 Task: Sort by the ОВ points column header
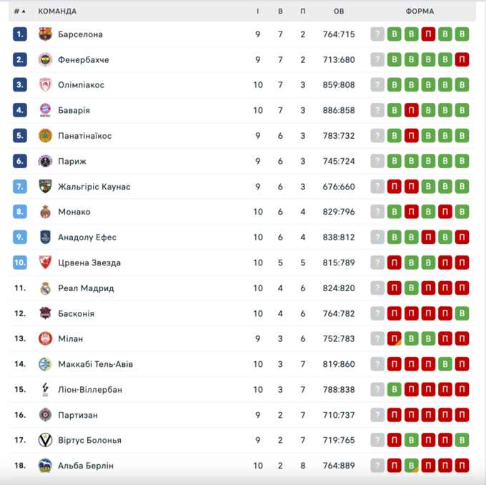[339, 11]
